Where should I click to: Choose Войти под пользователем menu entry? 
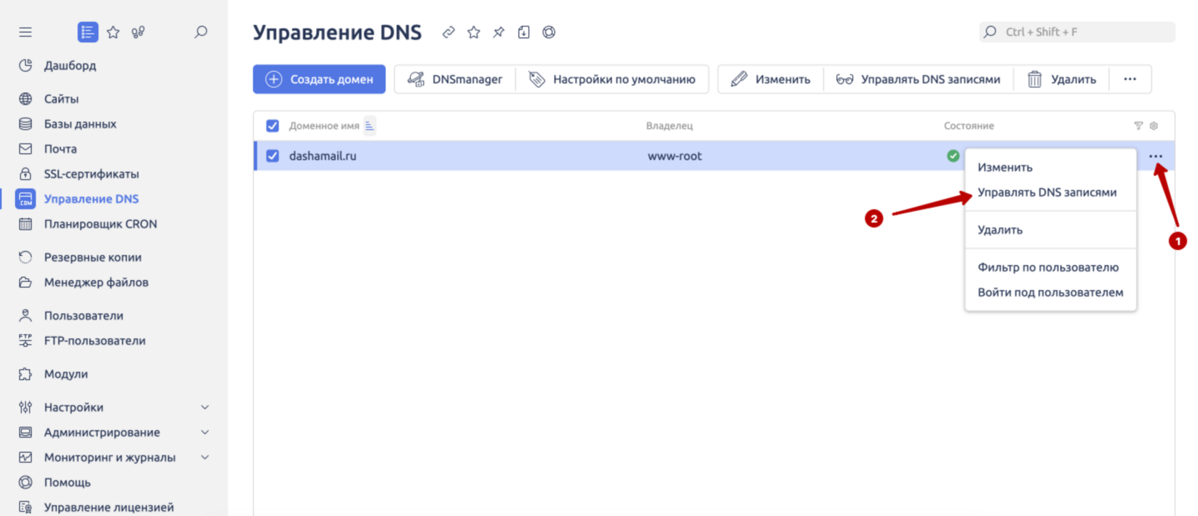pyautogui.click(x=1050, y=292)
